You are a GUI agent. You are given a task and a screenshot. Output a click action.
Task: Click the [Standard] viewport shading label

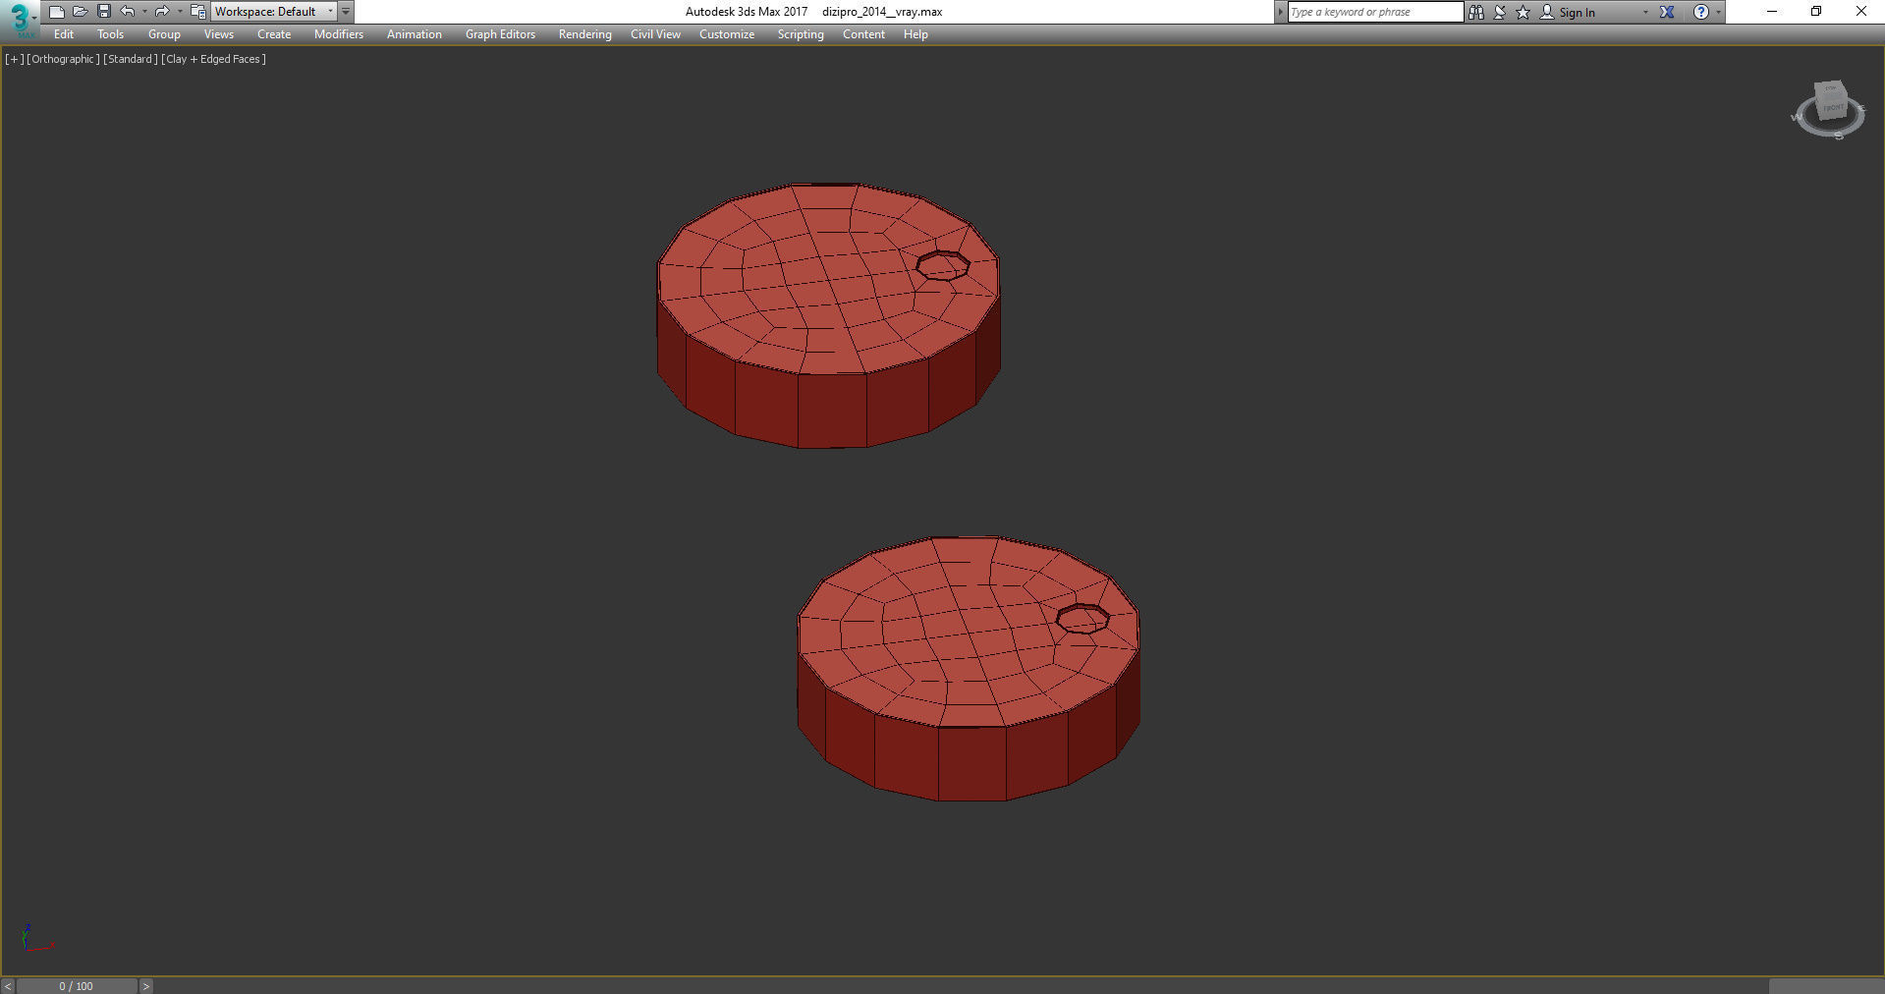tap(131, 59)
